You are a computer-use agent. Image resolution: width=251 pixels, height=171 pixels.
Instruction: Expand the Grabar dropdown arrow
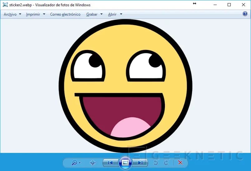(x=101, y=14)
